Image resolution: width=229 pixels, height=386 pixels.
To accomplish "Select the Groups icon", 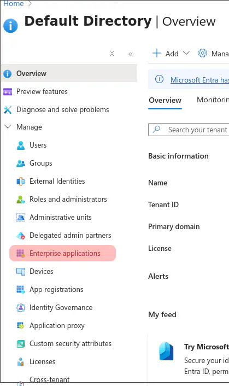I will point(21,163).
